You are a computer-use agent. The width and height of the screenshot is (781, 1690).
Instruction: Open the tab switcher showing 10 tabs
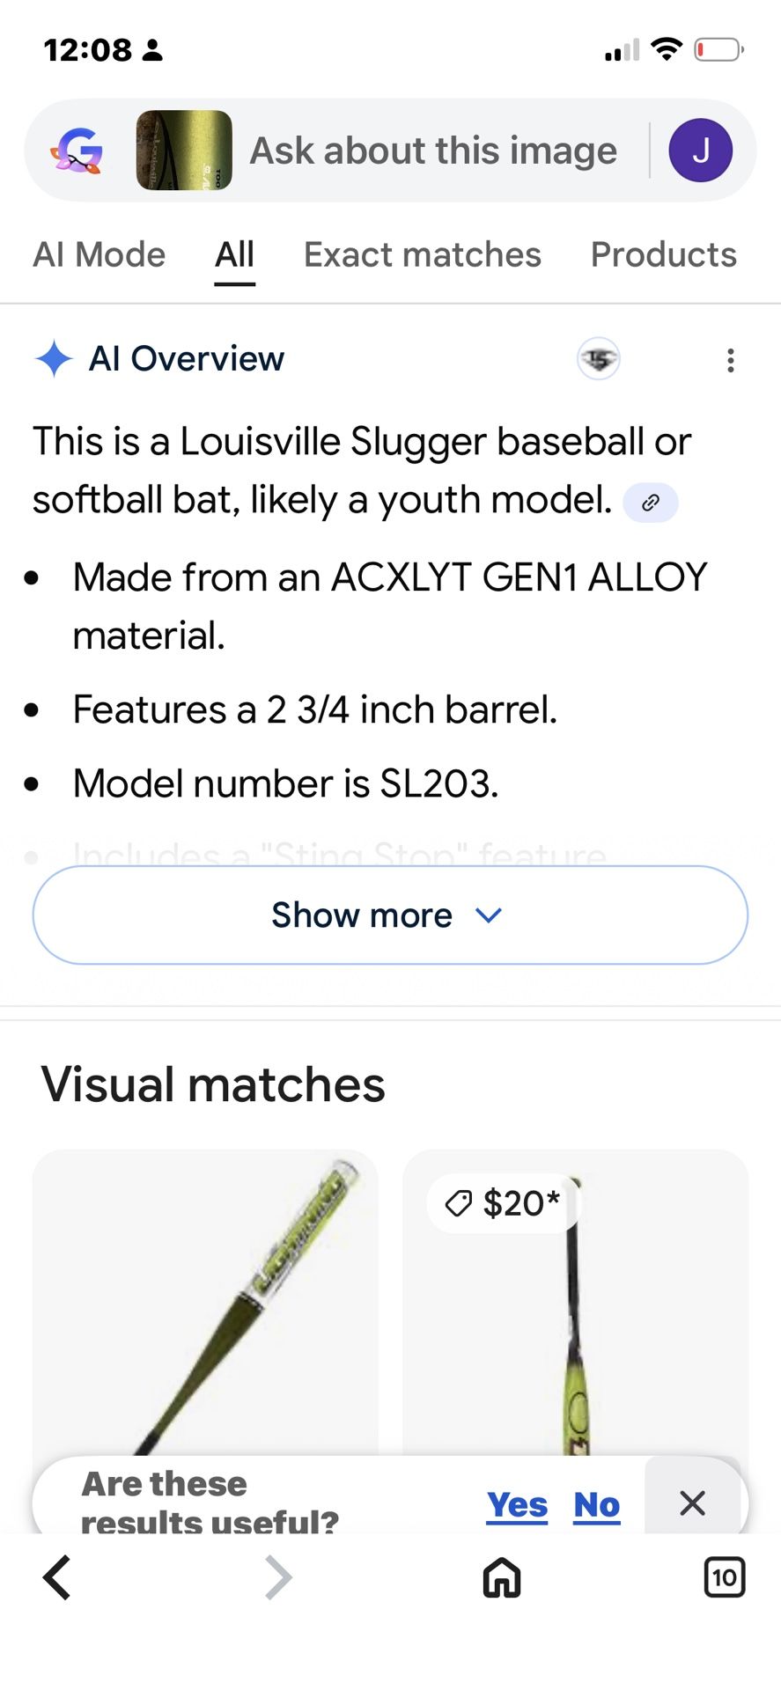724,1577
